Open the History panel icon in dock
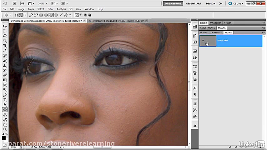The height and width of the screenshot is (150, 267). [195, 36]
